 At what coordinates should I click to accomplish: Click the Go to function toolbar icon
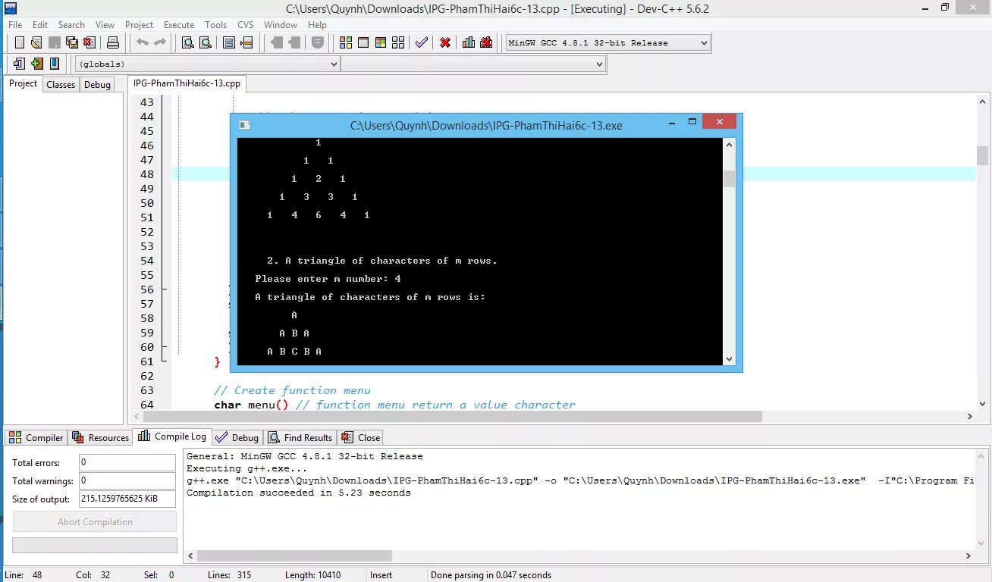point(228,42)
